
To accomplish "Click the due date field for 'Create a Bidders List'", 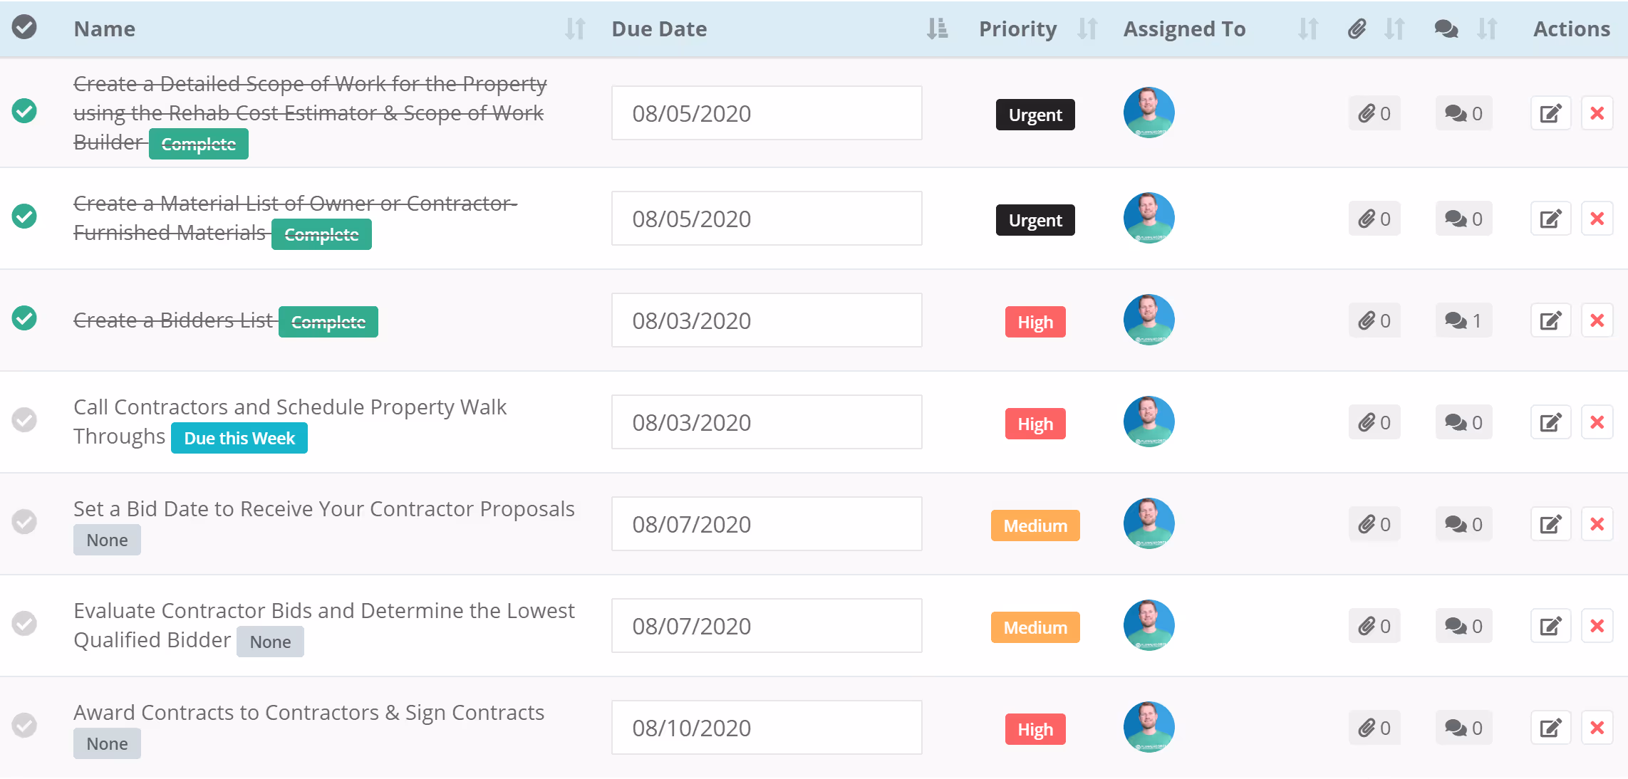I will (767, 320).
